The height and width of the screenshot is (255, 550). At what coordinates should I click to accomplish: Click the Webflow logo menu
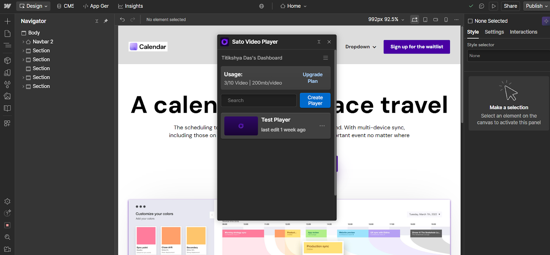pos(8,6)
